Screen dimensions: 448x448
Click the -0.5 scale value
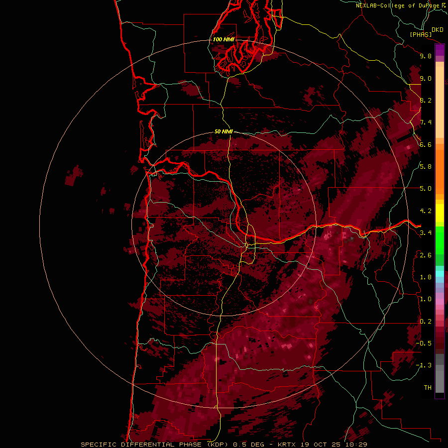click(424, 343)
